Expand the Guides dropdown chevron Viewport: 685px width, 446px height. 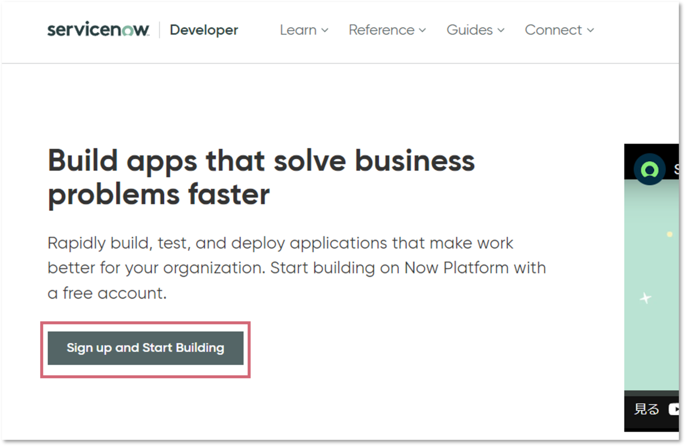point(501,31)
